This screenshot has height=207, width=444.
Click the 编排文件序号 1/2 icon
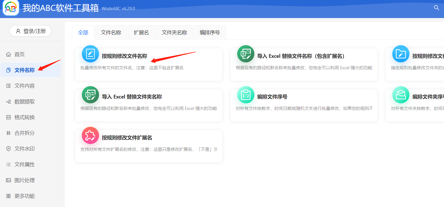click(x=246, y=95)
